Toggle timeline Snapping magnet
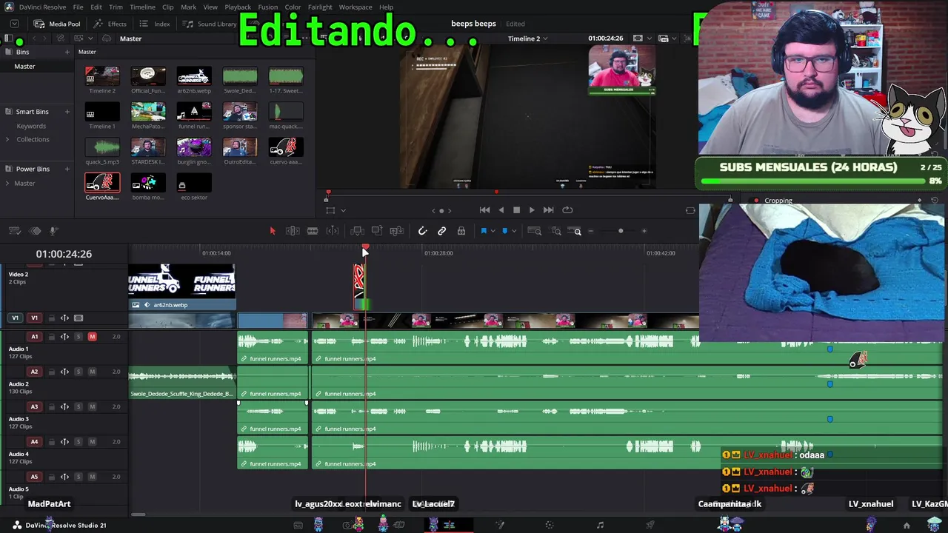948x533 pixels. (x=422, y=231)
